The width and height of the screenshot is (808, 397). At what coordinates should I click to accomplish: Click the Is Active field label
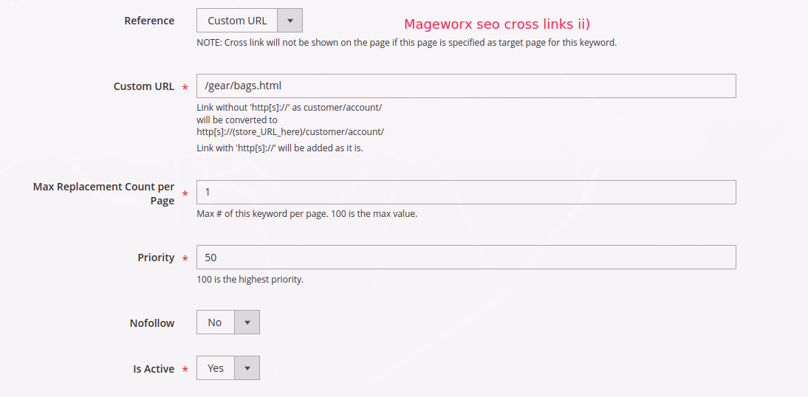[154, 369]
